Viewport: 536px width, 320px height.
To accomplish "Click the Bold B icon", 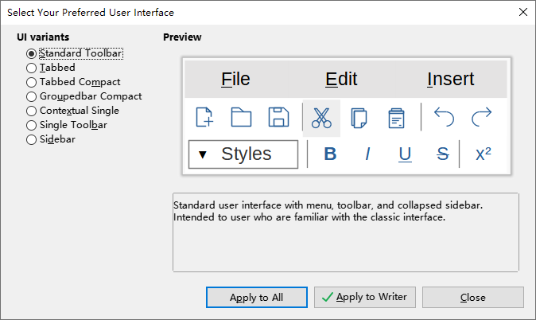I will point(330,154).
